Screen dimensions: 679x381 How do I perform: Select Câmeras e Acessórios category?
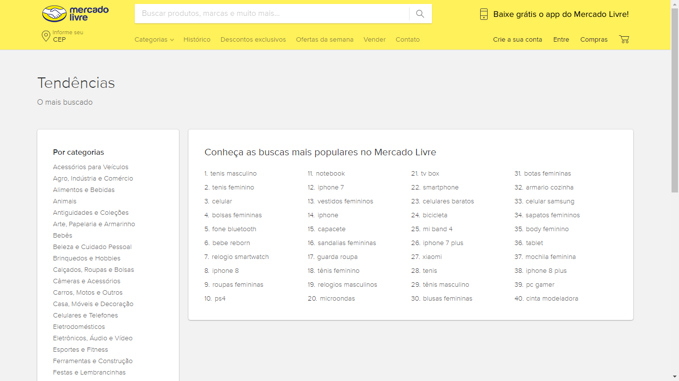(86, 281)
